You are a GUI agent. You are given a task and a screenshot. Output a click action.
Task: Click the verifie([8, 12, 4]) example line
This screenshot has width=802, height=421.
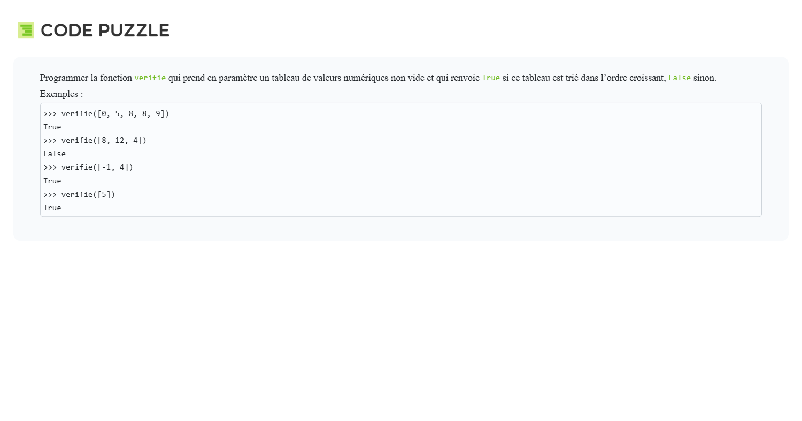coord(104,141)
